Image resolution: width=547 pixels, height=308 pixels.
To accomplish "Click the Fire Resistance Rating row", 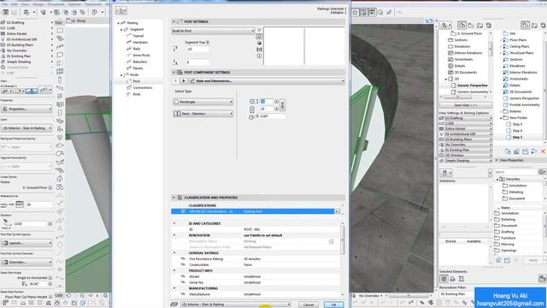I will click(255, 259).
